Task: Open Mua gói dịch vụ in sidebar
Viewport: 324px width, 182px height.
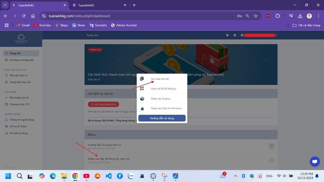Action: pyautogui.click(x=19, y=75)
